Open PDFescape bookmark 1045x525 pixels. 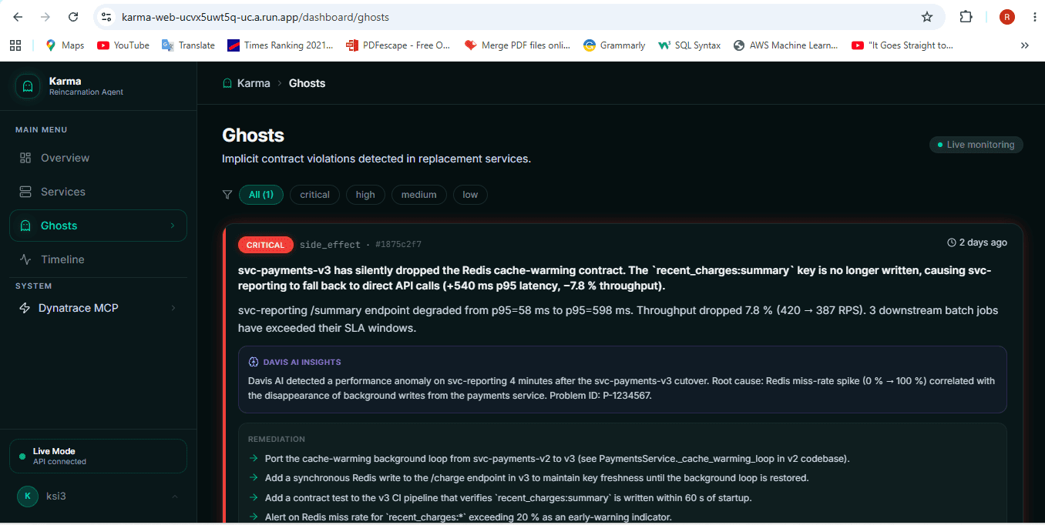(398, 45)
